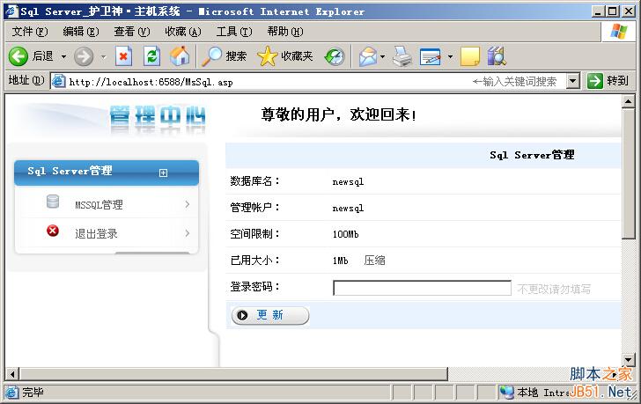
Task: Open the 工具(T) menu
Action: coord(234,32)
